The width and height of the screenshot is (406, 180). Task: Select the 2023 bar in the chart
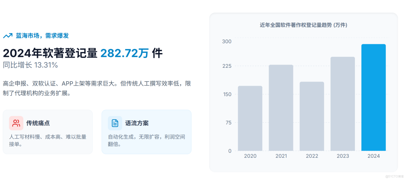pyautogui.click(x=343, y=104)
